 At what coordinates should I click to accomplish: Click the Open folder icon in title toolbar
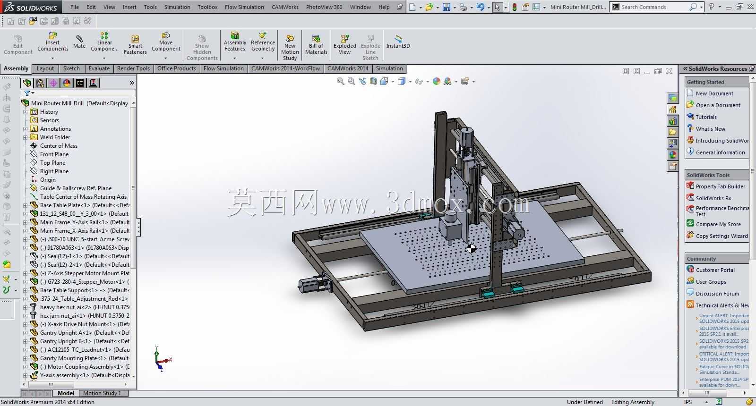click(429, 7)
